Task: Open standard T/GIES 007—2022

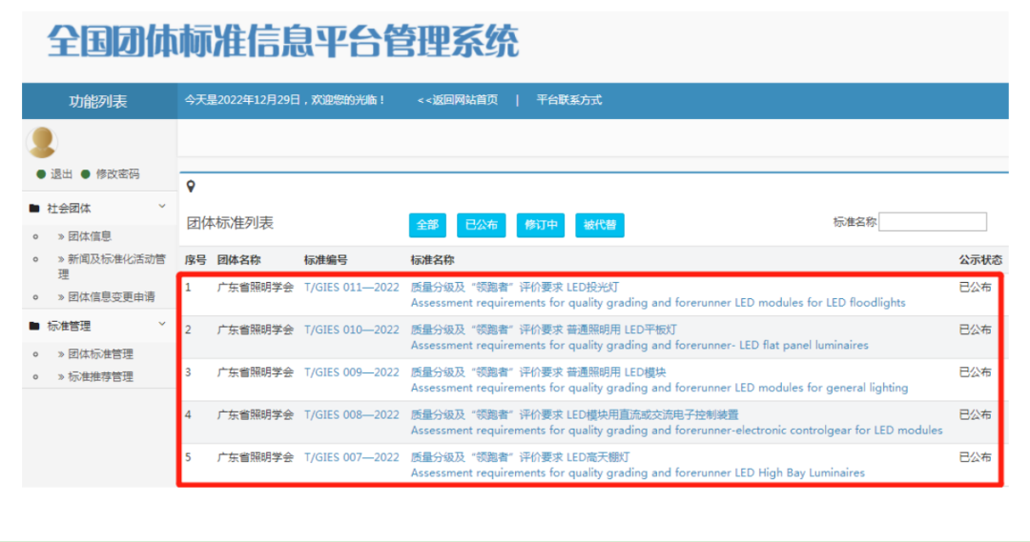Action: pyautogui.click(x=351, y=456)
